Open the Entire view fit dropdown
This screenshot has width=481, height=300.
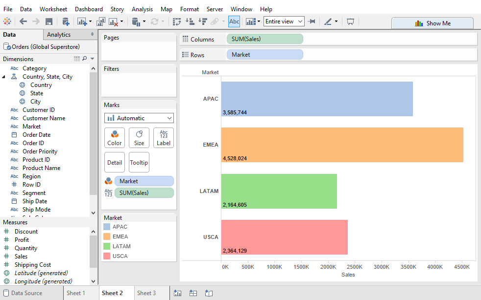point(284,21)
